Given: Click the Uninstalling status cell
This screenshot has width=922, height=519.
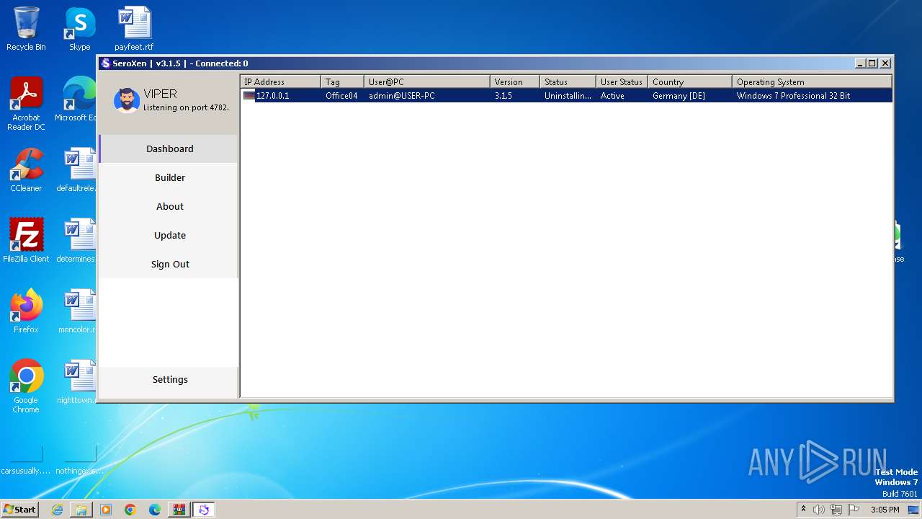Looking at the screenshot, I should 568,95.
